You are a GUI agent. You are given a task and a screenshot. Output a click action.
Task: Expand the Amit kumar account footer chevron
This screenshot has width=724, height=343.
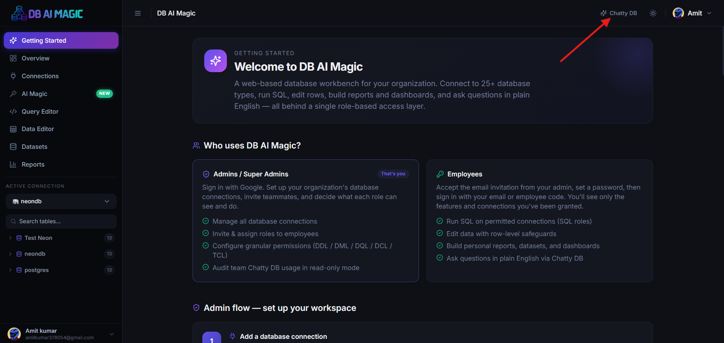pos(112,334)
